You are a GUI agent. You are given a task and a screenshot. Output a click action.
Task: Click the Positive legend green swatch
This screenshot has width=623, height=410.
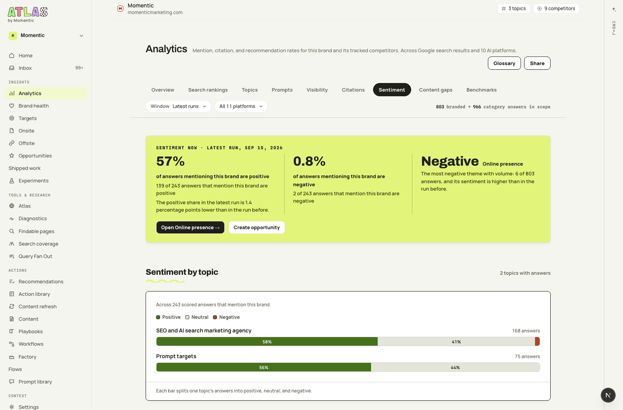158,317
